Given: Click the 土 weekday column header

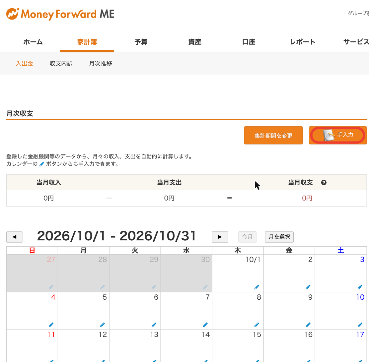Looking at the screenshot, I should point(341,250).
